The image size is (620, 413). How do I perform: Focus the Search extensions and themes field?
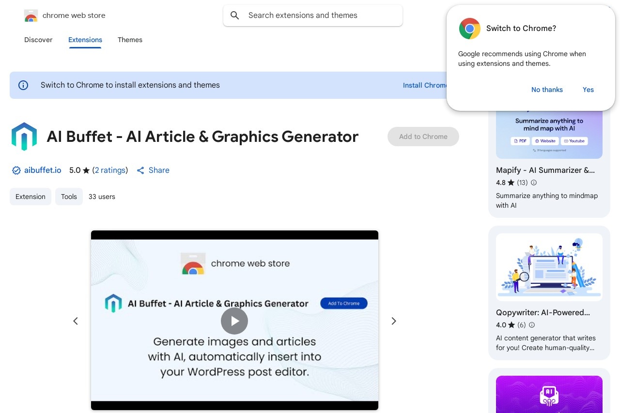tap(313, 15)
